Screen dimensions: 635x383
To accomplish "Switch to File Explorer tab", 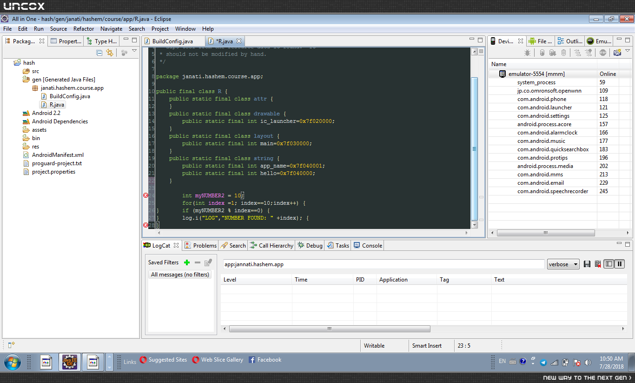I will pyautogui.click(x=540, y=41).
